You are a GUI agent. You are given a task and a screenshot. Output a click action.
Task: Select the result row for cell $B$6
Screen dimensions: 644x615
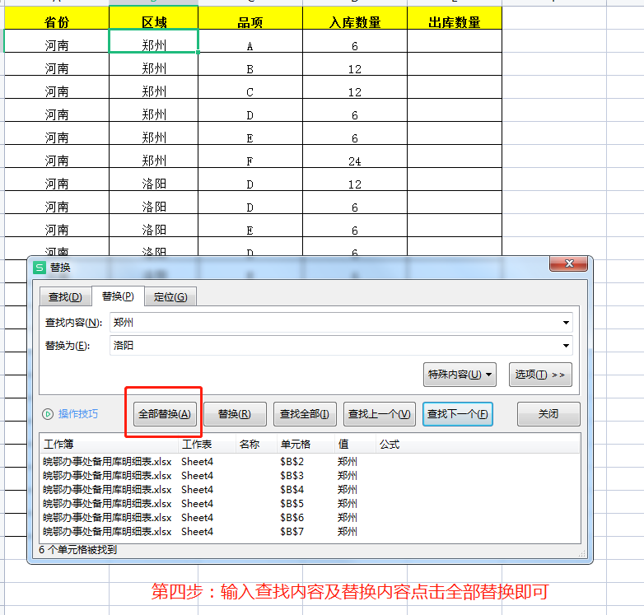310,518
